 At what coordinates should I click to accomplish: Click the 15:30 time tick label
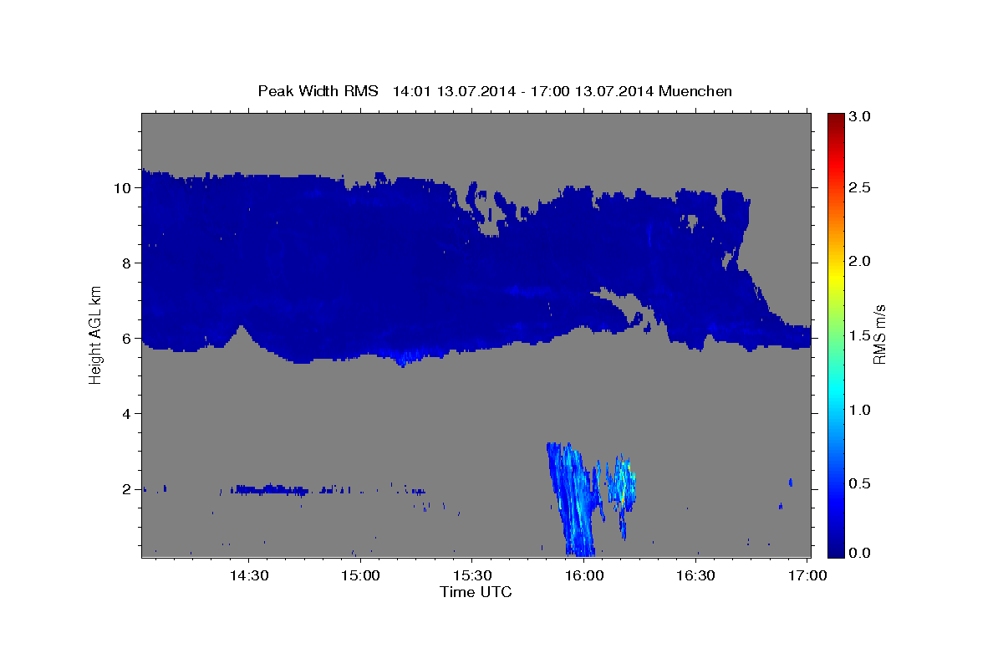(x=472, y=575)
